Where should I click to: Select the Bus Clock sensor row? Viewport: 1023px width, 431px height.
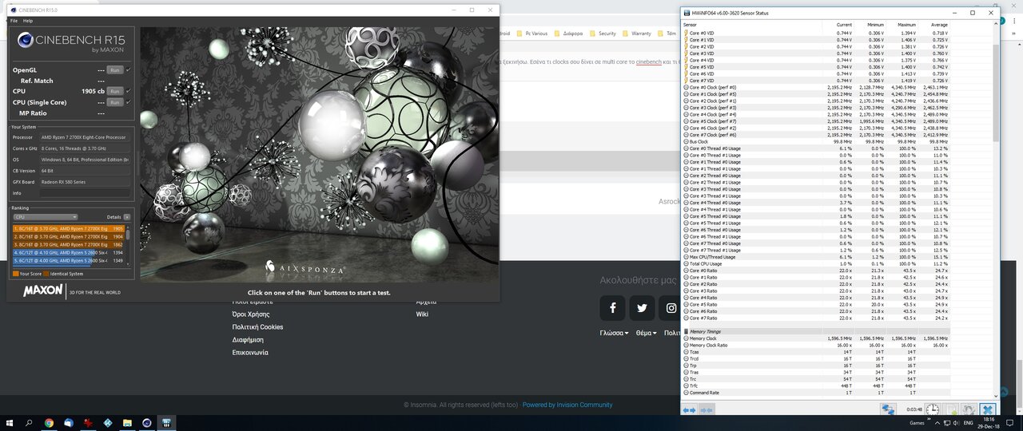tap(815, 141)
